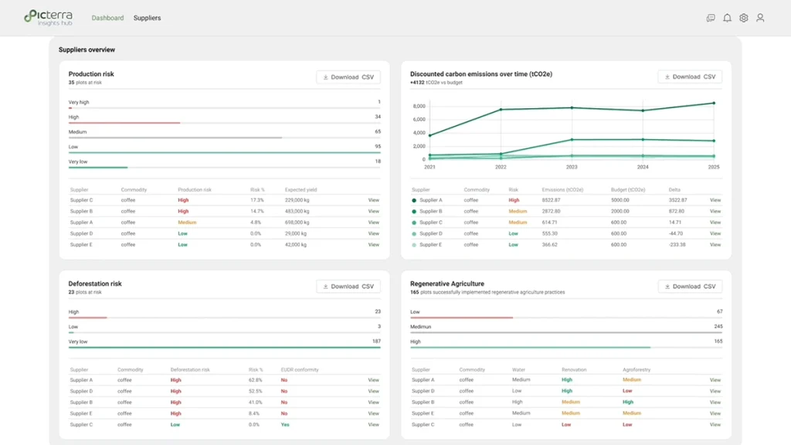View Supplier E deforestation row

pos(373,413)
